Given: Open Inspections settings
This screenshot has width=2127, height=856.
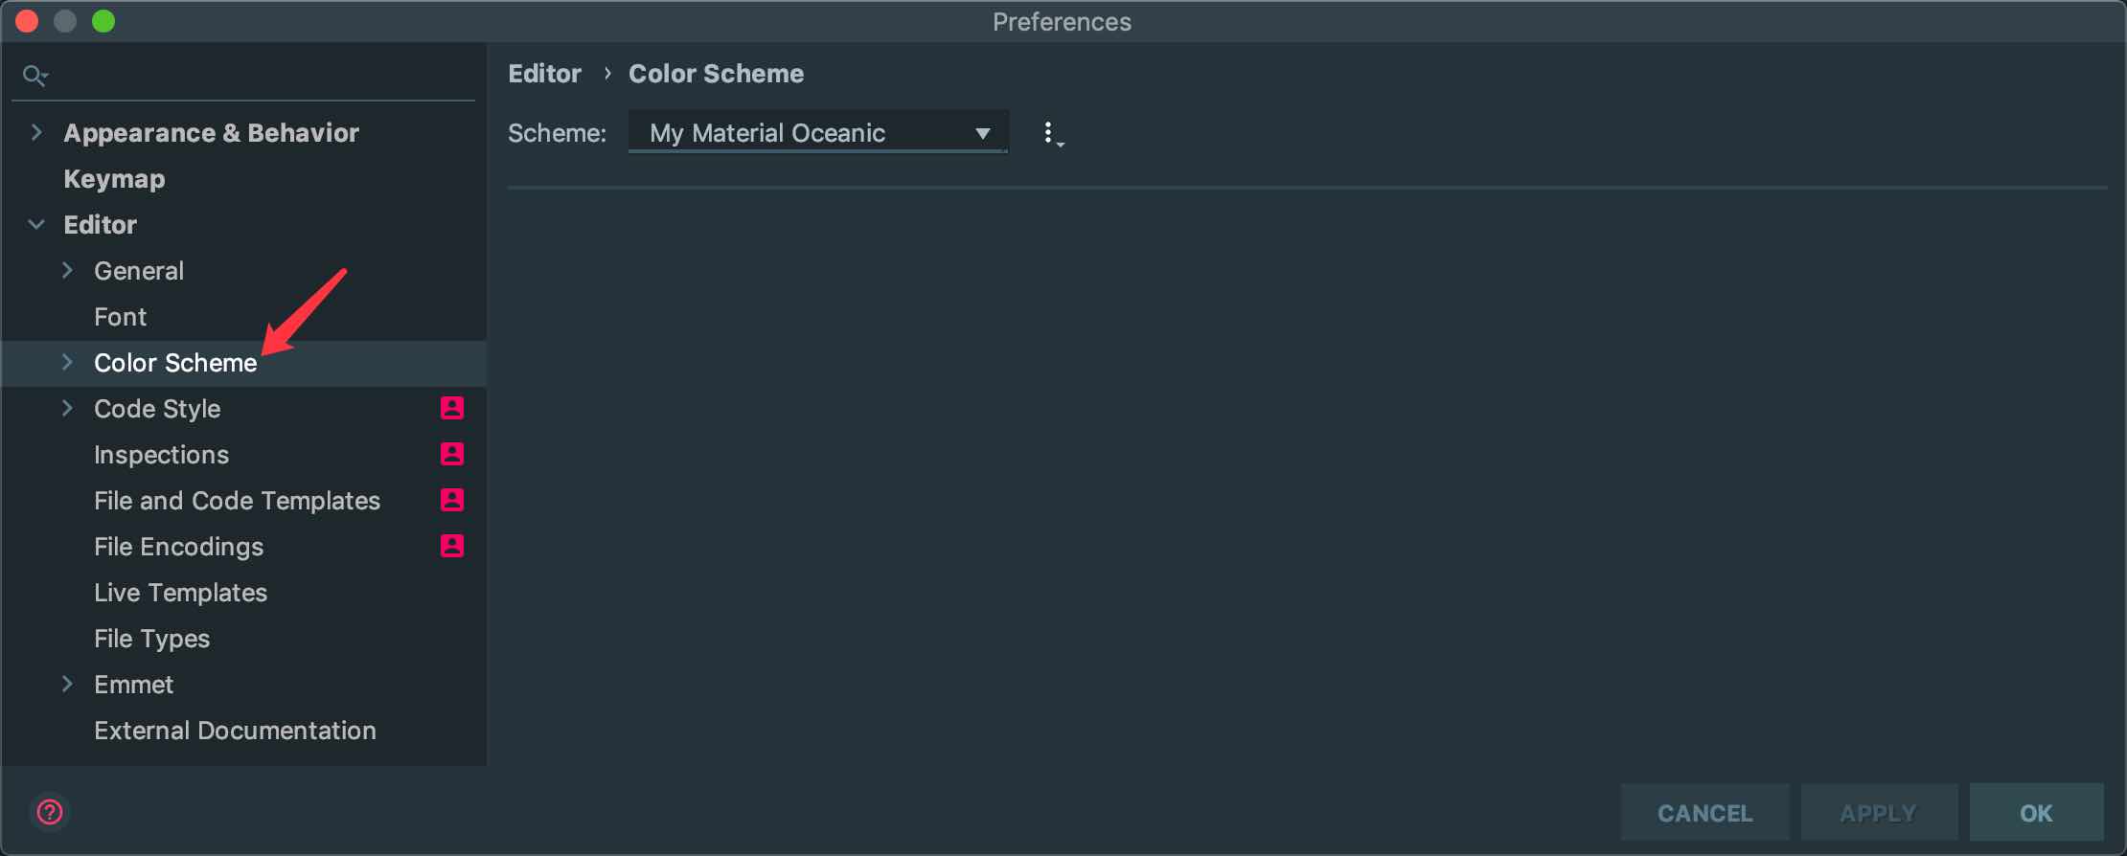Looking at the screenshot, I should [161, 455].
